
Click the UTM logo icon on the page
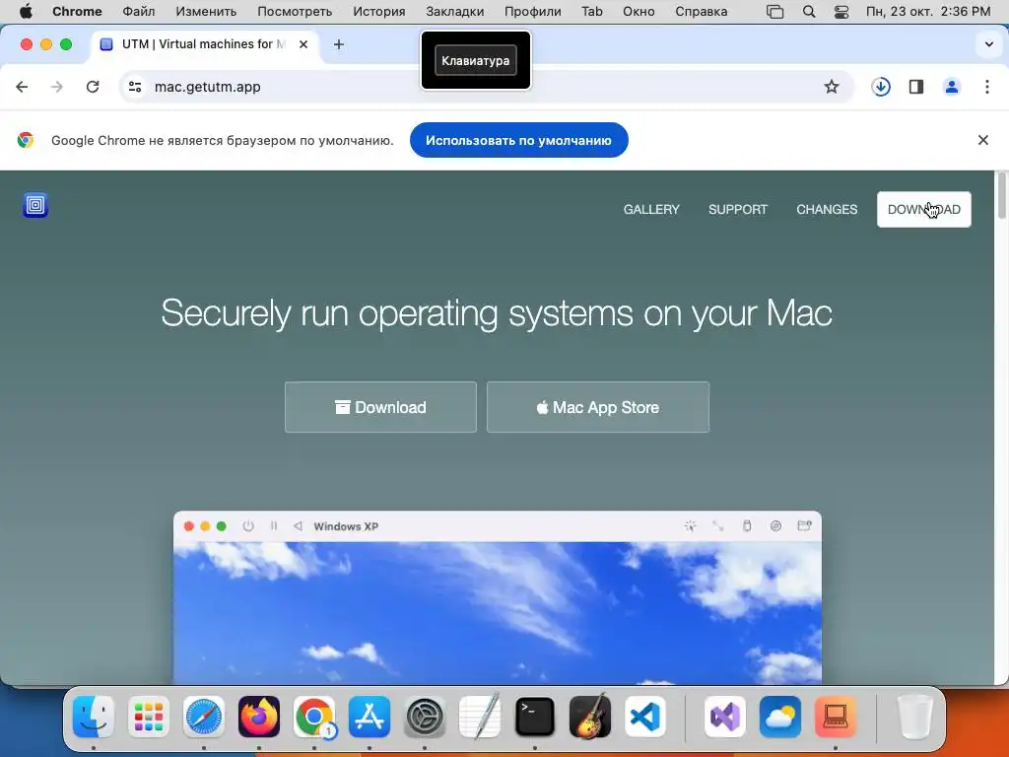point(35,205)
